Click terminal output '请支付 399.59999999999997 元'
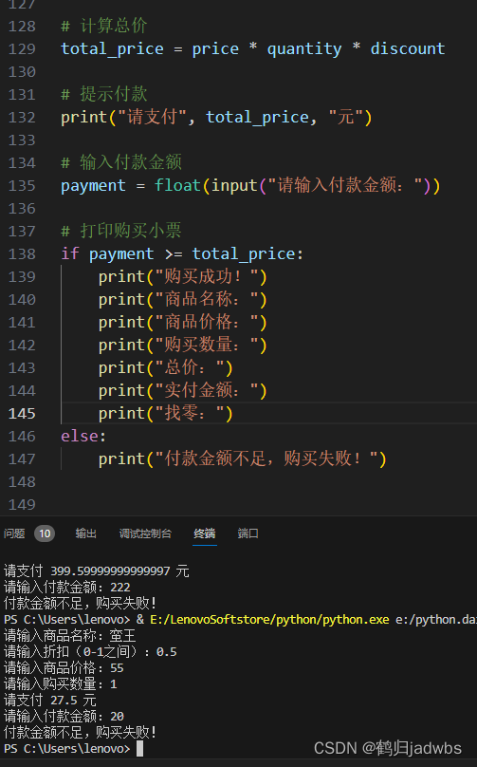The width and height of the screenshot is (477, 767). (97, 571)
